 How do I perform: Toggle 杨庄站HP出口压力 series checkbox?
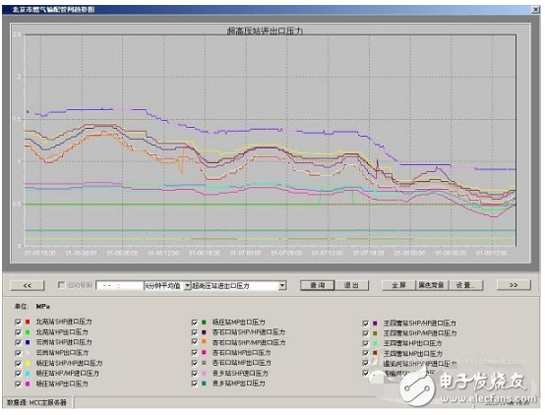[x=19, y=385]
